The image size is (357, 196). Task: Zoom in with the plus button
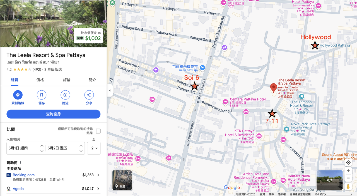348,171
